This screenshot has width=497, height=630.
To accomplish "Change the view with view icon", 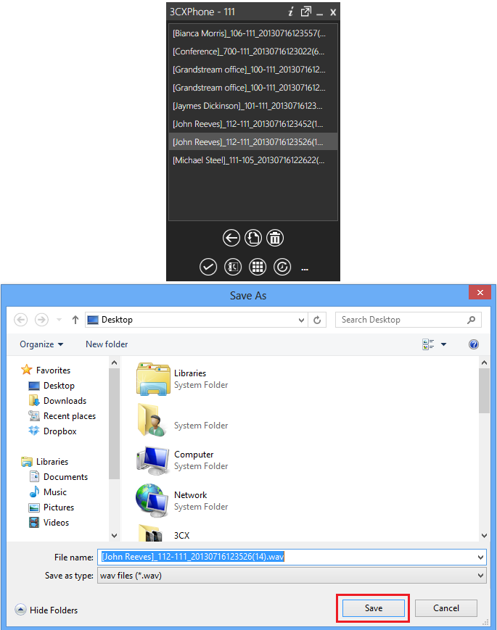I will pyautogui.click(x=428, y=344).
